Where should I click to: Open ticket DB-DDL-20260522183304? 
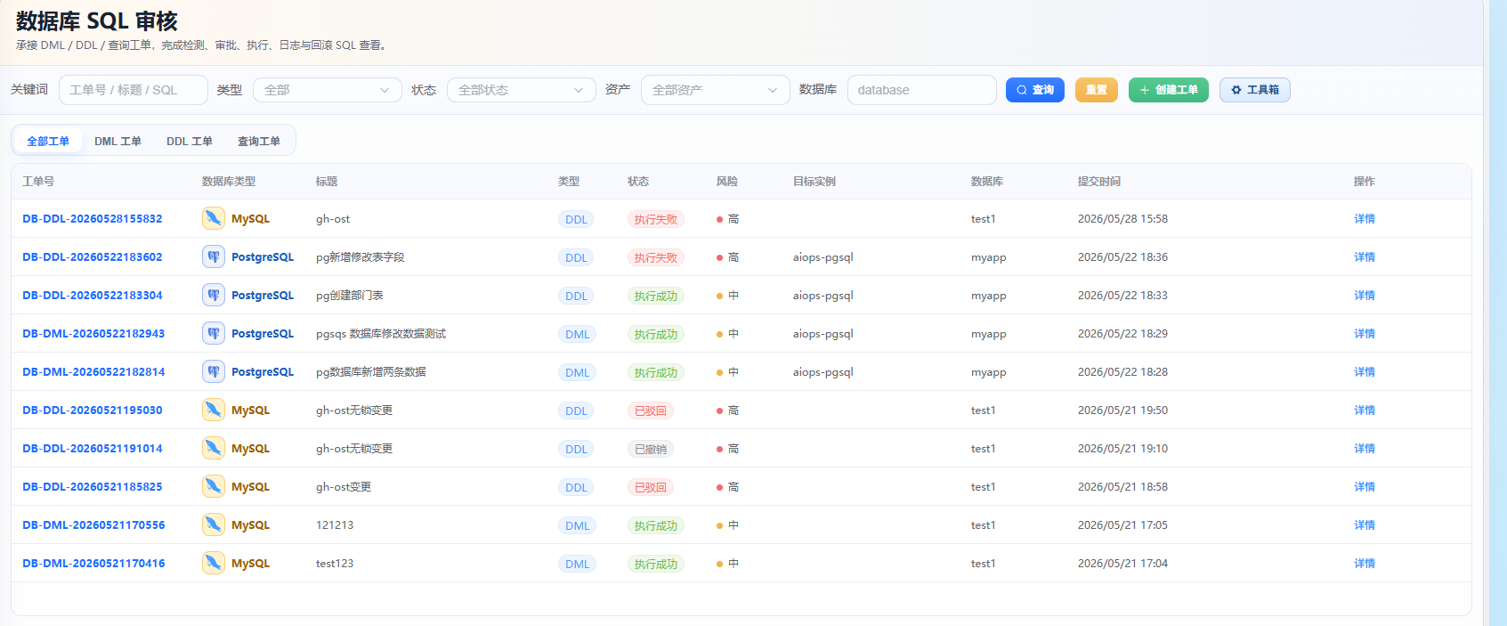[93, 295]
